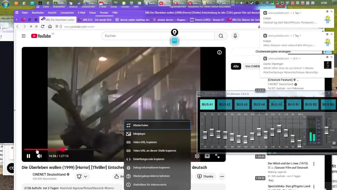
Task: Open CiNENET Deutschland channel link
Action: coord(49,174)
